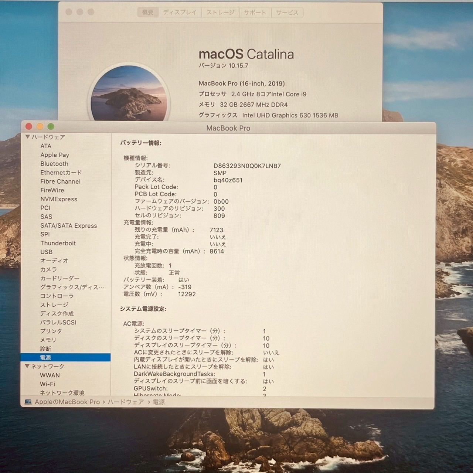Select Fibre Channel in sidebar

60,181
